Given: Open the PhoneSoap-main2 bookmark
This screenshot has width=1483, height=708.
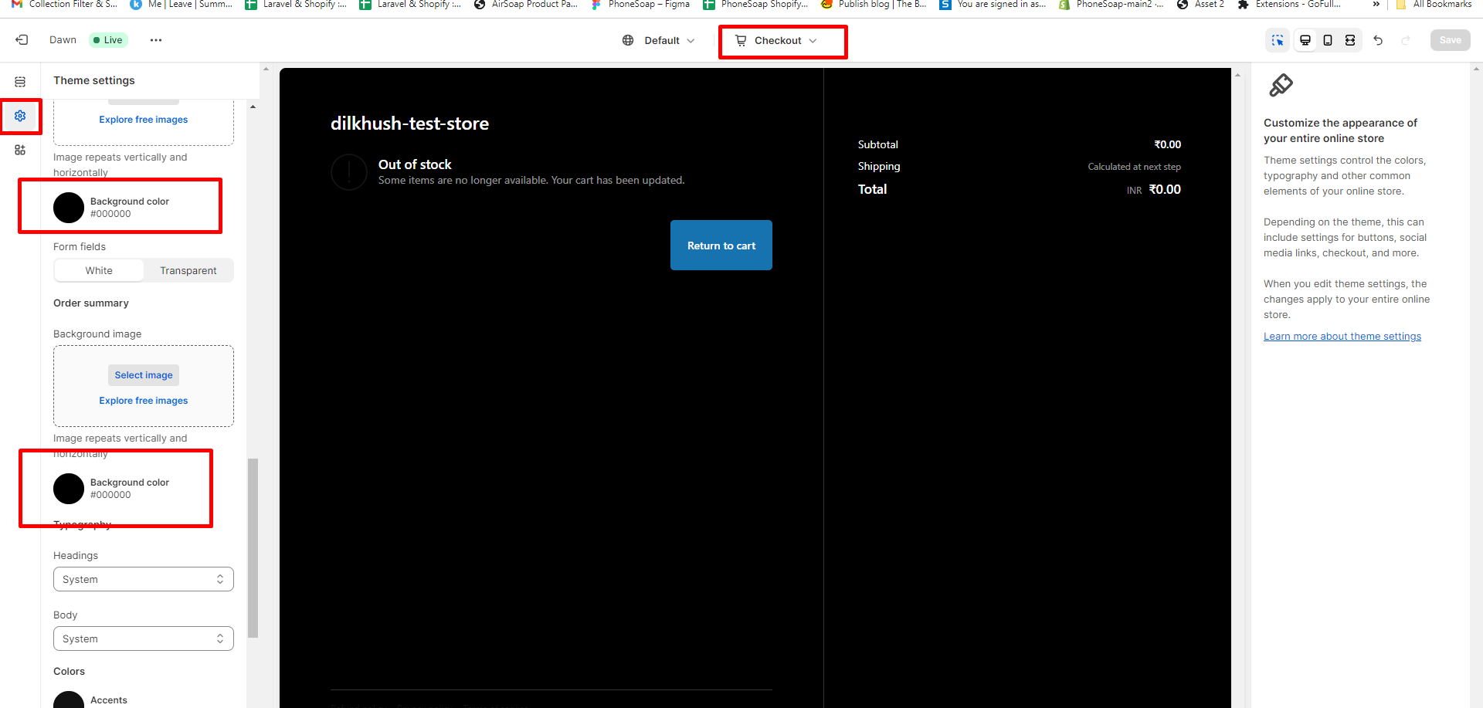Looking at the screenshot, I should tap(1111, 5).
